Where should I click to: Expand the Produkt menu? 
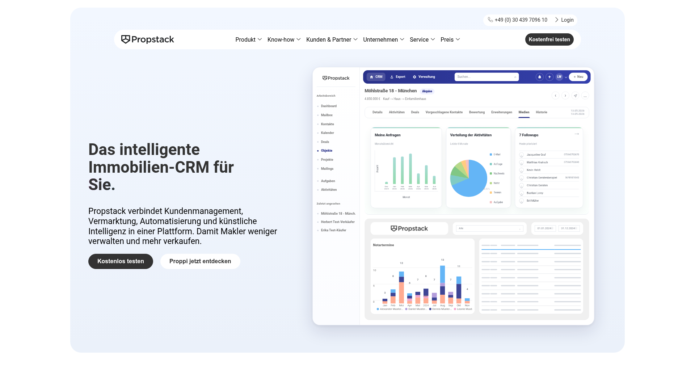point(249,39)
